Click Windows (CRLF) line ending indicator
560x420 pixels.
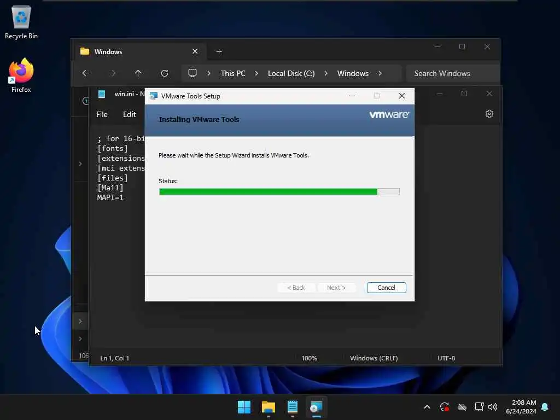click(374, 358)
